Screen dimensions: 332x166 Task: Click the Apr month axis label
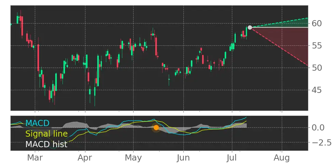point(85,158)
